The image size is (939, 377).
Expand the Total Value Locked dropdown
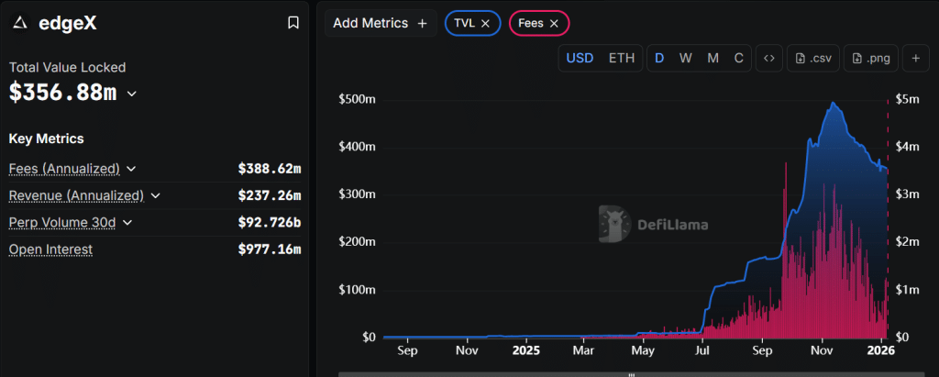click(132, 94)
